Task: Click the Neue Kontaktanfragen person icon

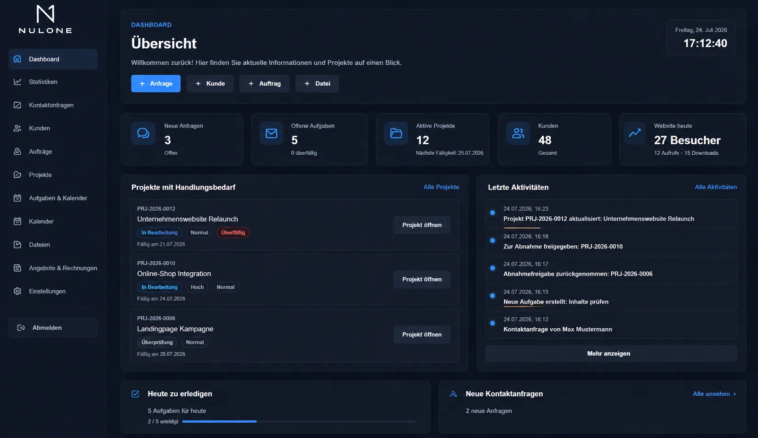Action: coord(453,394)
